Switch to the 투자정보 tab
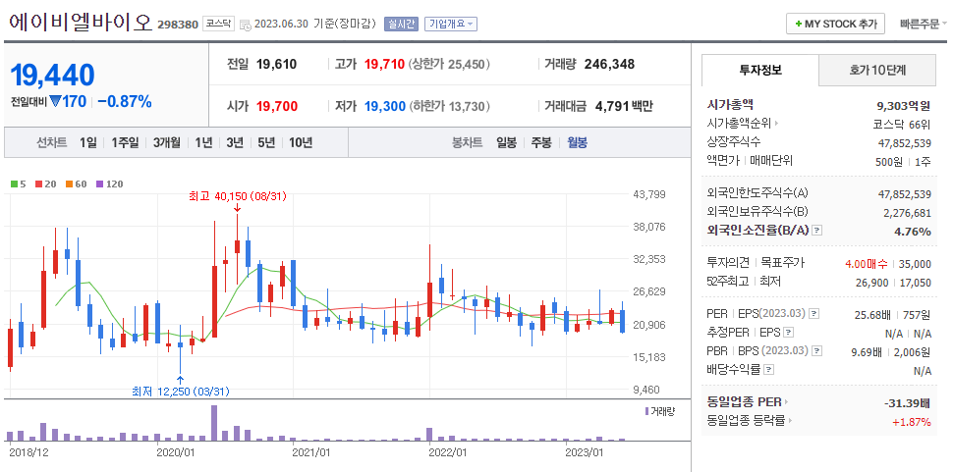The height and width of the screenshot is (472, 953). (760, 70)
